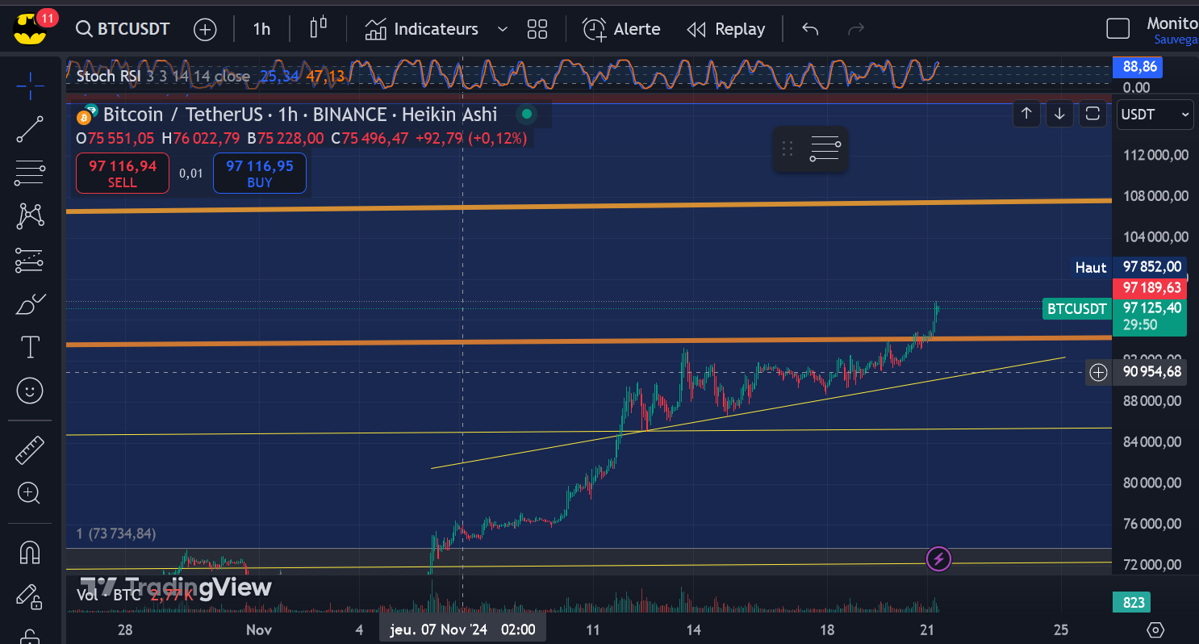
Task: Open the indicator templates grid icon
Action: click(x=537, y=30)
